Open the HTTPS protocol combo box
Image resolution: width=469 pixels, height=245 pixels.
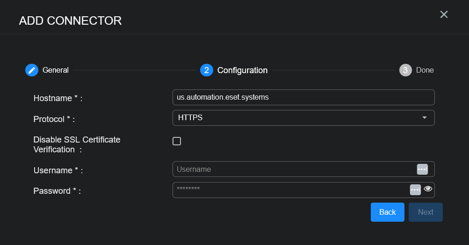[x=295, y=118]
